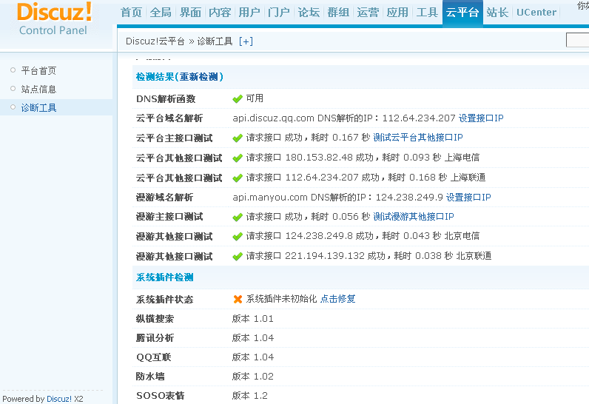Screen dimensions: 589x404
Task: Switch to the 界面 tab
Action: 190,13
